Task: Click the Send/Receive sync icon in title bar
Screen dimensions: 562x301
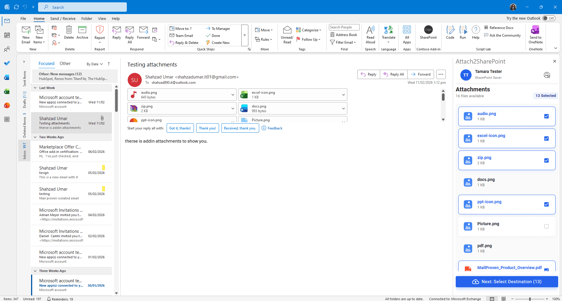Action: pyautogui.click(x=16, y=7)
